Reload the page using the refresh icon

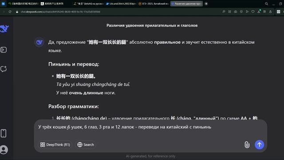coord(10,12)
